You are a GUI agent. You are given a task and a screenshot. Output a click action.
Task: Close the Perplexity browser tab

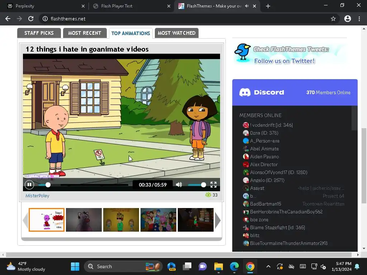click(x=83, y=6)
